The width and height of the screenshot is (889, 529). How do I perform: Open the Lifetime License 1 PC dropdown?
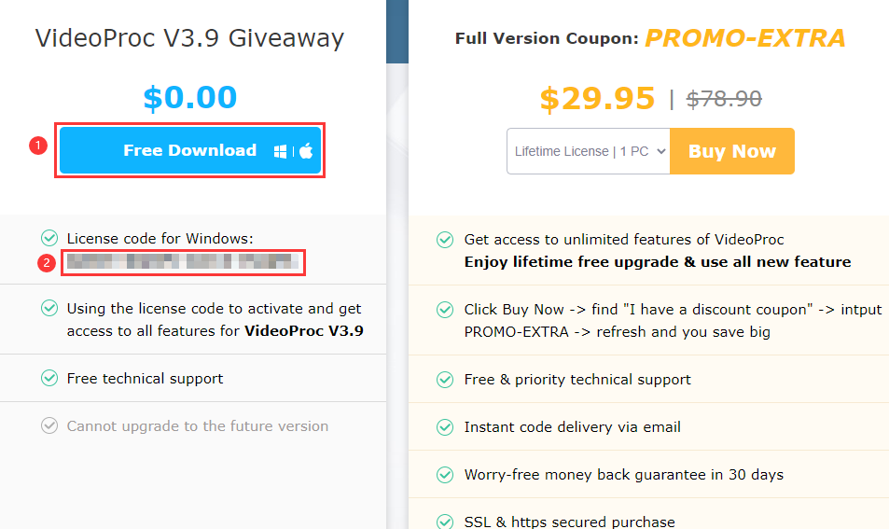click(x=589, y=151)
